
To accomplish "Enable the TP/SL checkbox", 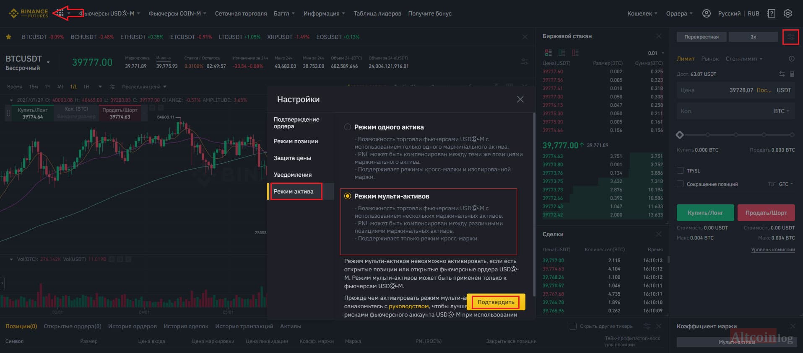I will (680, 170).
